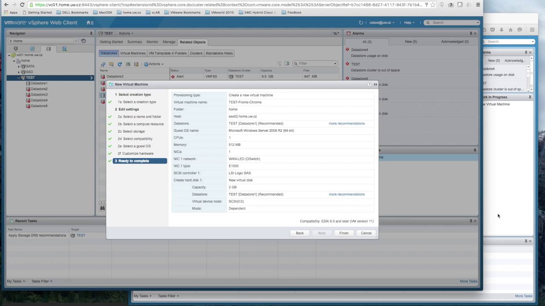Pin the Navigator panel
The image size is (545, 306).
pos(91,33)
